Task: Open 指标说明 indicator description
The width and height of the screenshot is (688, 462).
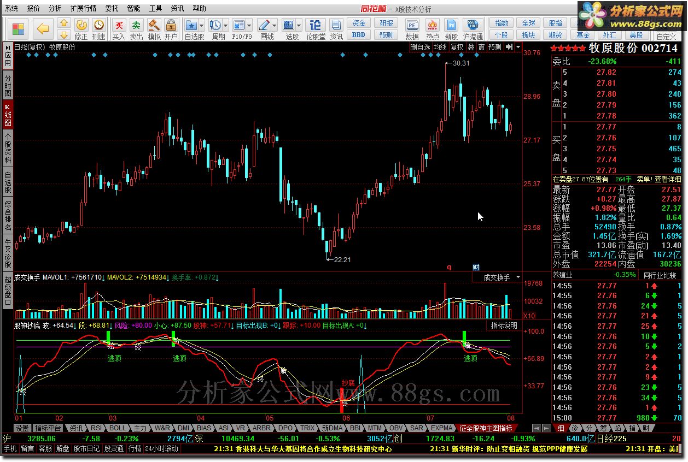Action: (x=504, y=325)
